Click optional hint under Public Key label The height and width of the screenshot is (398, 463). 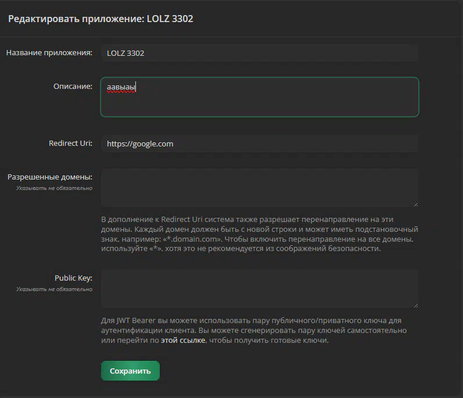coord(54,289)
